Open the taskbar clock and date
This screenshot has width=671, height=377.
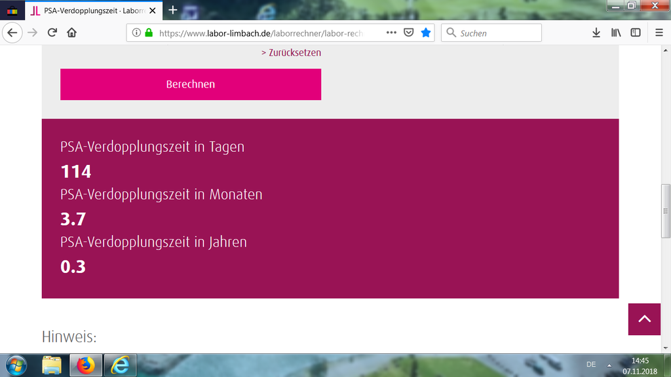tap(640, 366)
